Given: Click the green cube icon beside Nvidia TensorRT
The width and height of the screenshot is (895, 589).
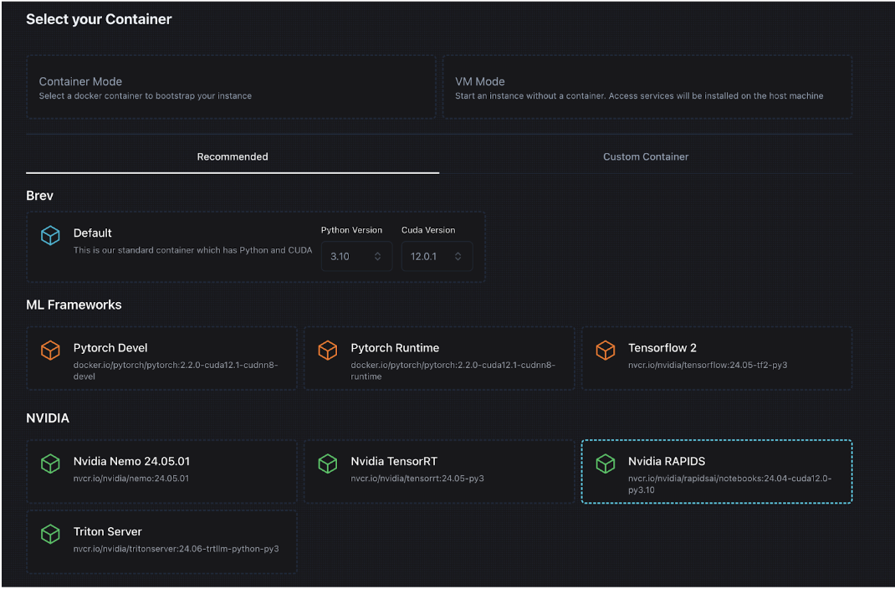Looking at the screenshot, I should [x=328, y=464].
